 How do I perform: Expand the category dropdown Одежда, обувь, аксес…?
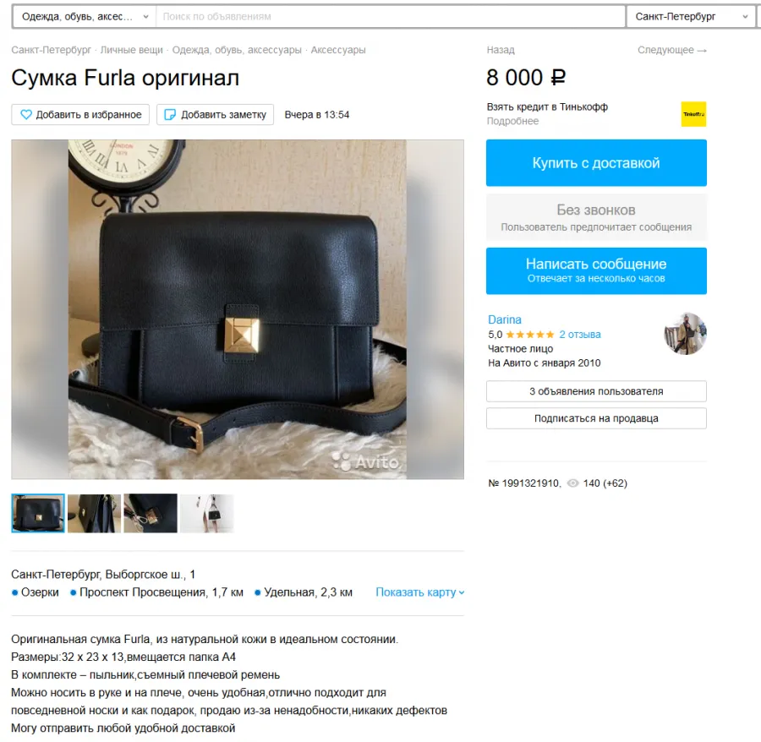(x=85, y=17)
